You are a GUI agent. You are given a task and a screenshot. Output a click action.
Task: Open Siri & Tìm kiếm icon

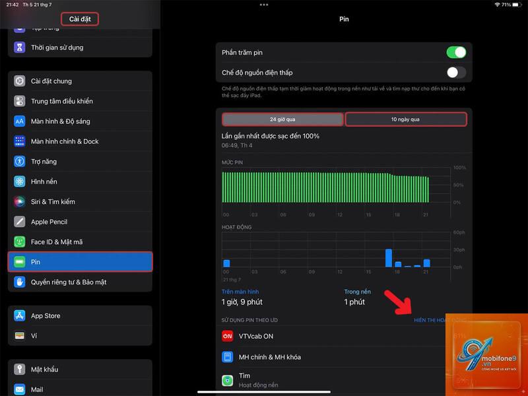coord(20,202)
